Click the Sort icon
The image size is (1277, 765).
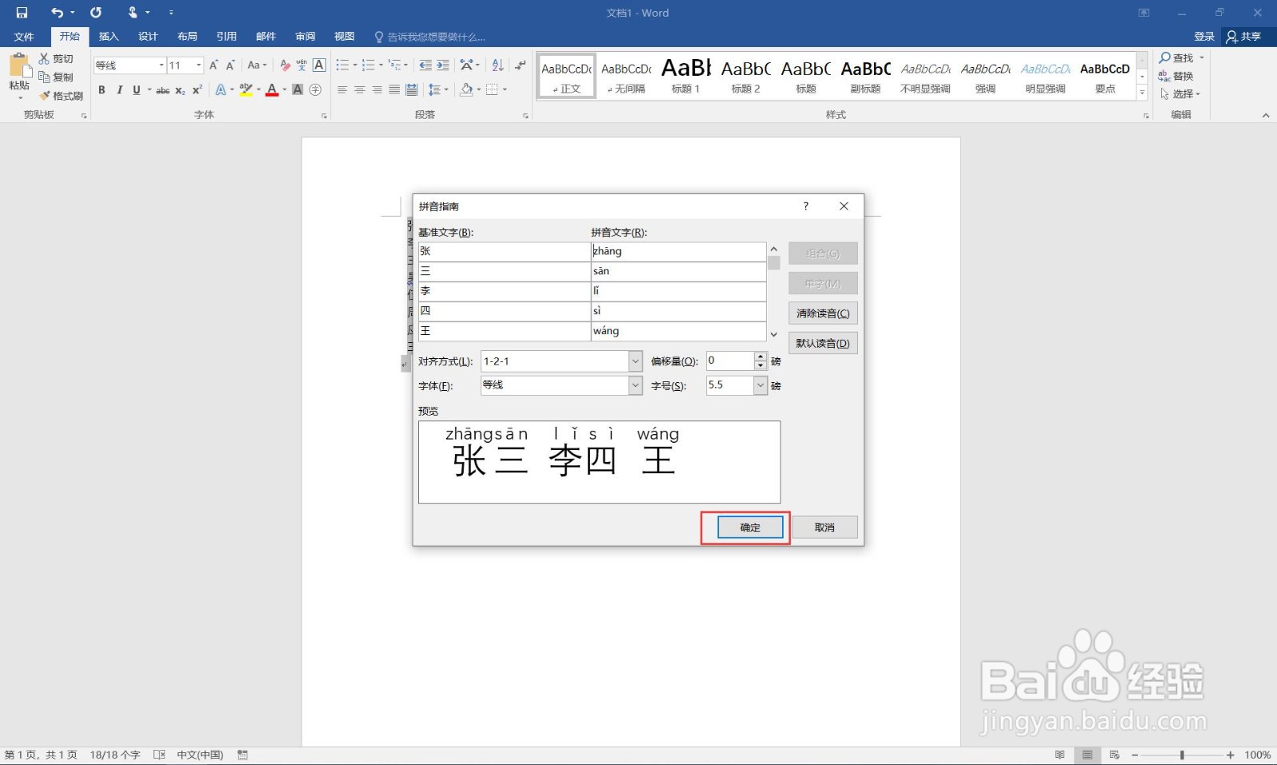(x=498, y=65)
